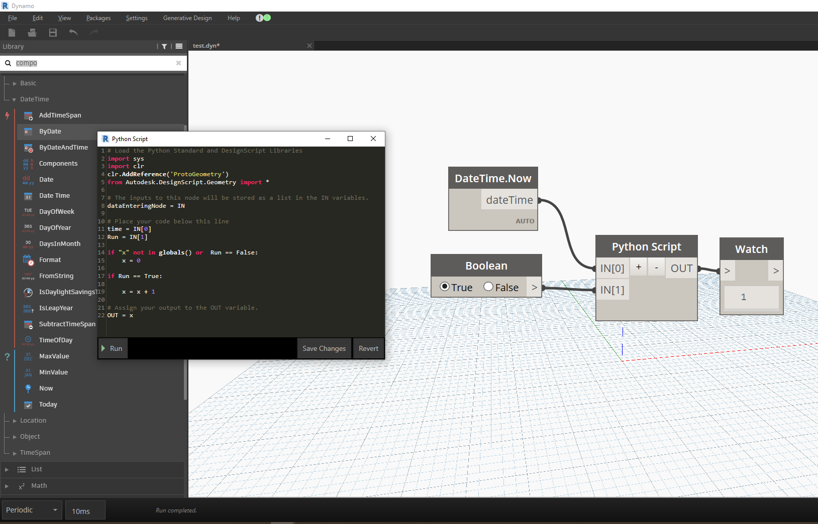The width and height of the screenshot is (818, 524).
Task: Click the Revert button
Action: coord(368,348)
